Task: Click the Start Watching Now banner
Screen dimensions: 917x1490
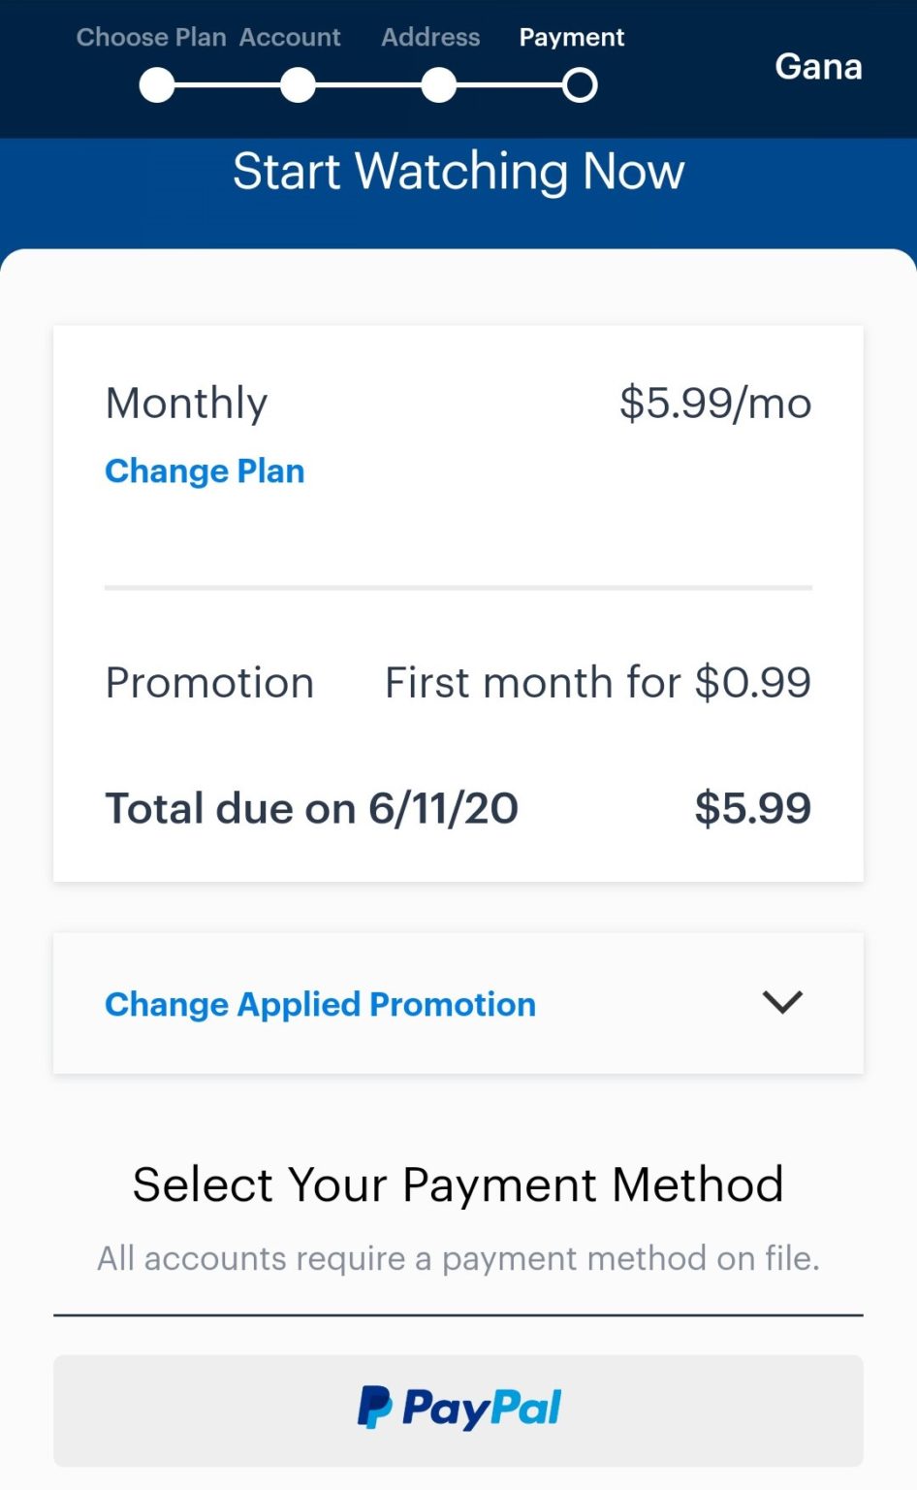Action: (x=458, y=172)
